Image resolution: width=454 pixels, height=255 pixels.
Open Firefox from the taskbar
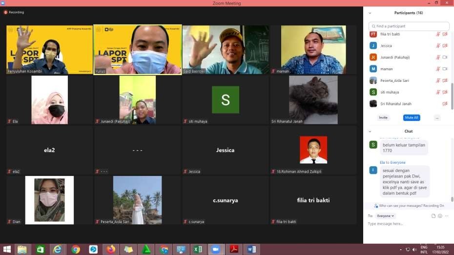pyautogui.click(x=111, y=249)
